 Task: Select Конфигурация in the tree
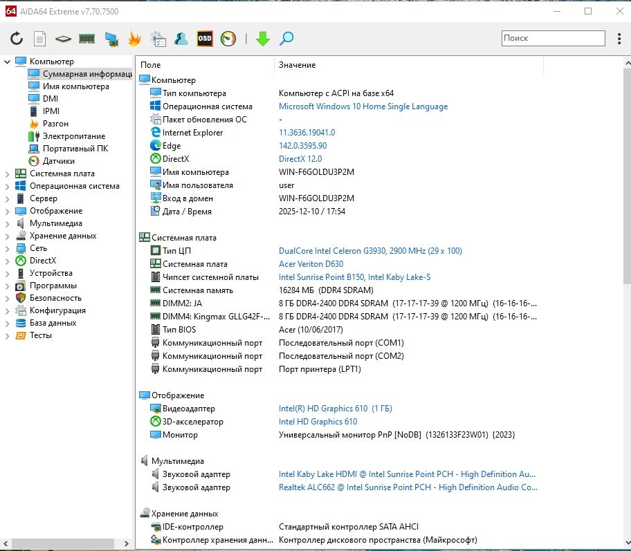tap(57, 310)
